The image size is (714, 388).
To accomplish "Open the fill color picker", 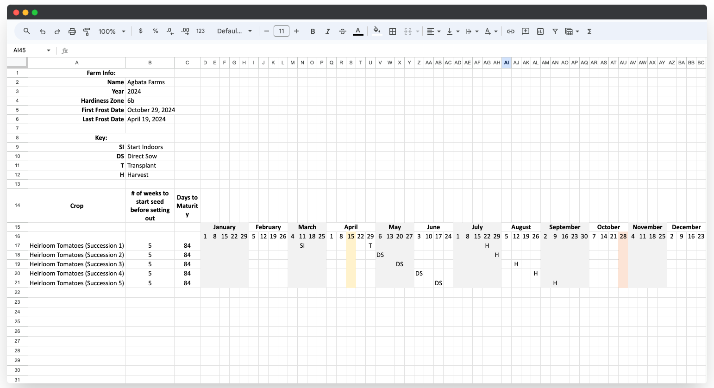I will click(x=376, y=31).
